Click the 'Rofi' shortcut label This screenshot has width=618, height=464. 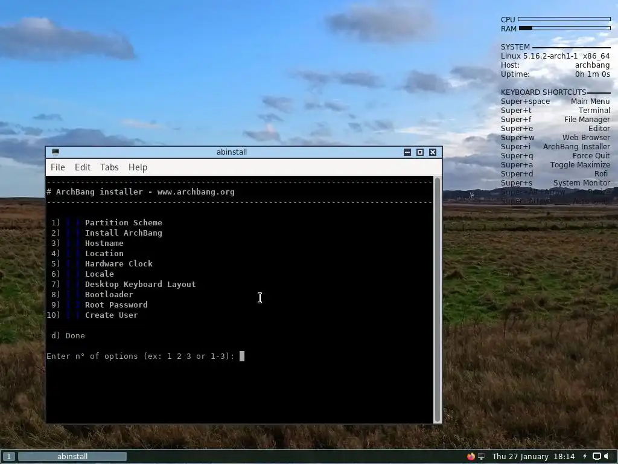[601, 174]
